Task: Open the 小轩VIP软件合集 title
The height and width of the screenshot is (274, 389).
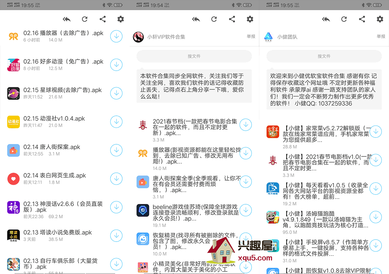Action: [166, 37]
